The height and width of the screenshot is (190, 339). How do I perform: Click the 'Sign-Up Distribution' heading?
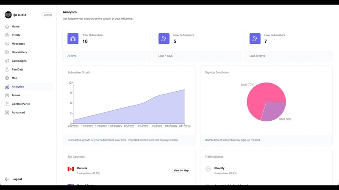(217, 72)
